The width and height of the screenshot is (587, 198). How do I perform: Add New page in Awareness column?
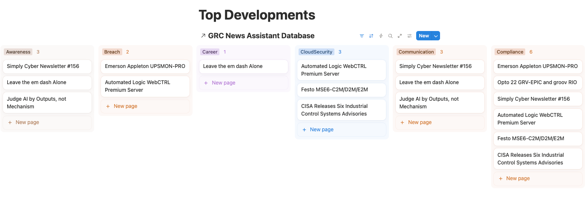tap(47, 122)
